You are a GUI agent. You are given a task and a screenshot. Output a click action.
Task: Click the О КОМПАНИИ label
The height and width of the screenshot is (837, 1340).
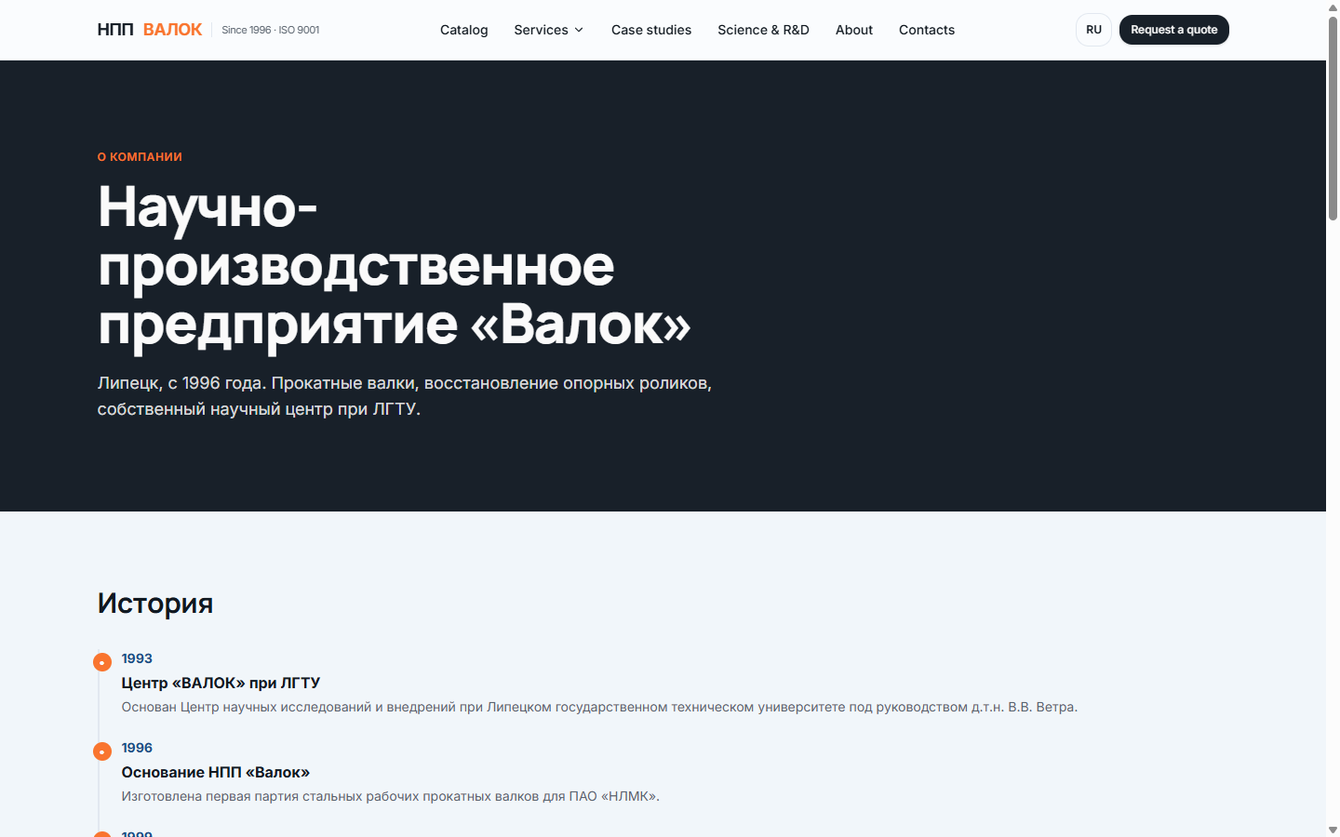(x=140, y=157)
